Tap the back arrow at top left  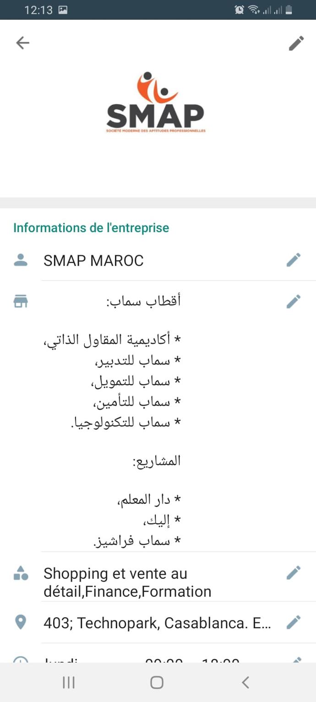click(x=22, y=43)
